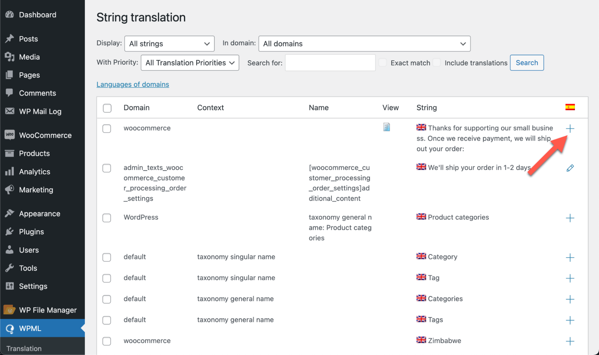
Task: Go to Plugins in the admin sidebar
Action: 31,232
